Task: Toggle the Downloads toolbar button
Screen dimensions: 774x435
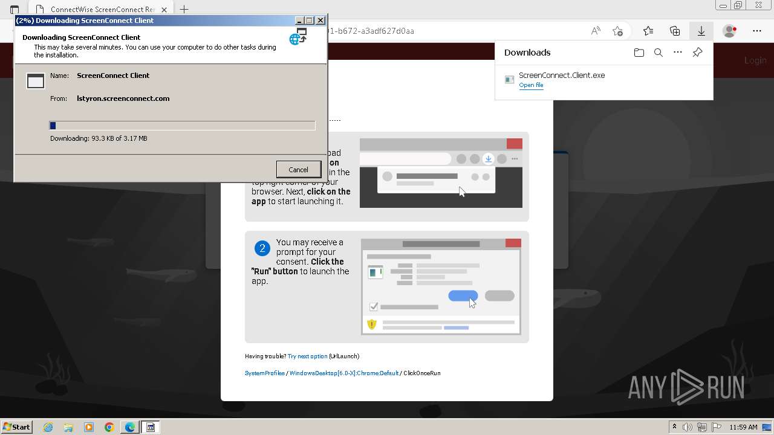Action: pyautogui.click(x=701, y=31)
